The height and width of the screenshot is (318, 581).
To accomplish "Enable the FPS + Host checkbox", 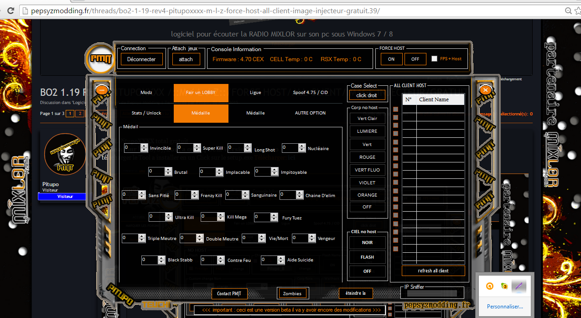I will coord(434,58).
